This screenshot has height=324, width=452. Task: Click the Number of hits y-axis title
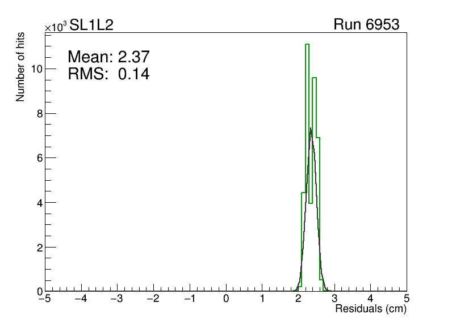[x=20, y=68]
